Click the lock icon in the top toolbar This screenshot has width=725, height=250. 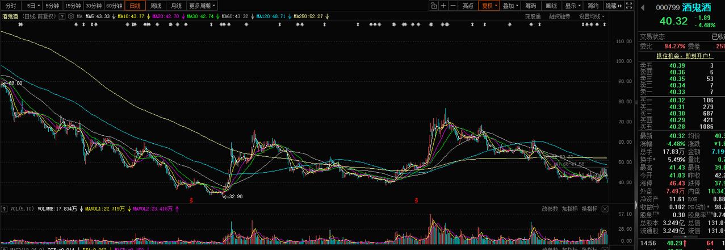pos(433,6)
